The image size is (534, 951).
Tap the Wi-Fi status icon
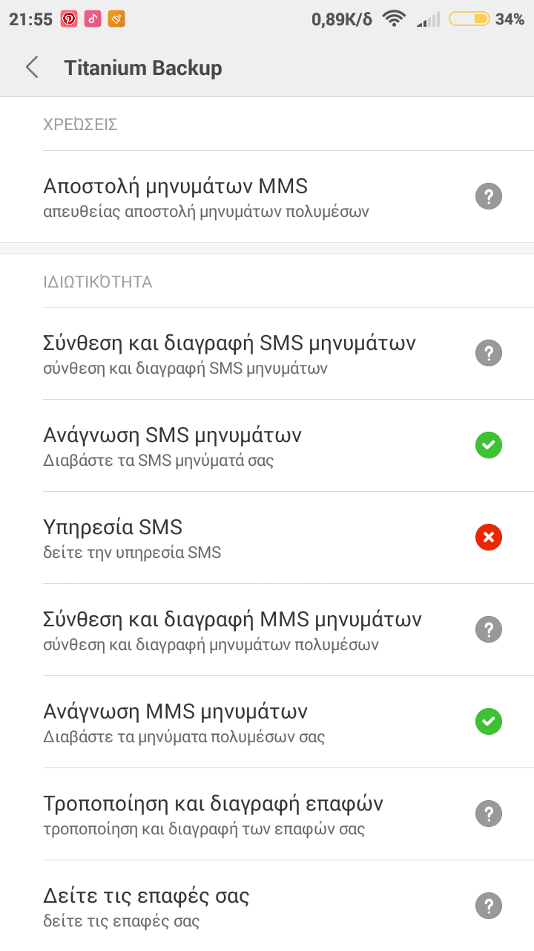point(394,19)
